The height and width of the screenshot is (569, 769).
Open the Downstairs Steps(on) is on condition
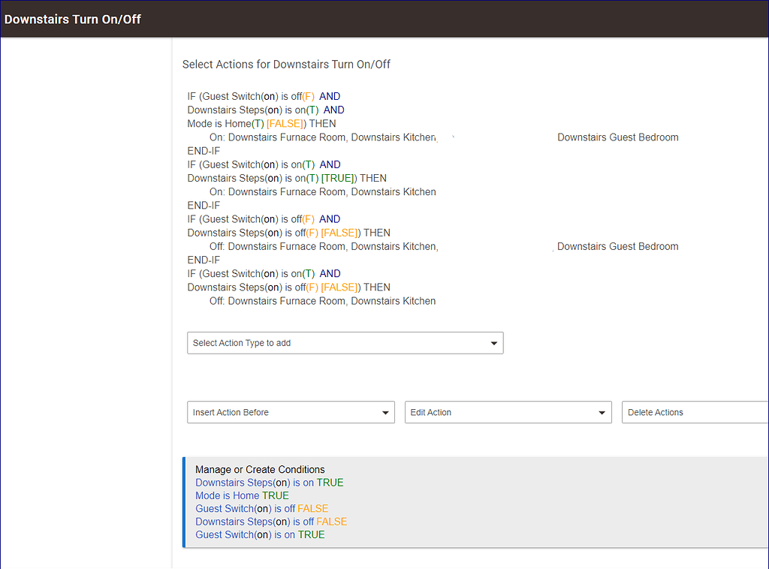(270, 483)
